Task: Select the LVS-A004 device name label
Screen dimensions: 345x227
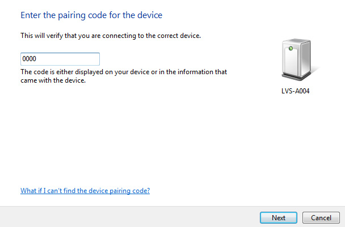Action: click(x=295, y=91)
